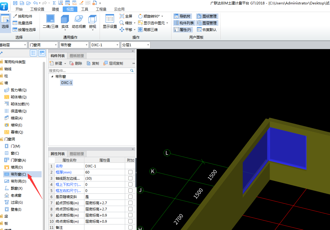
Task: Open the 开始 ribbon tab
Action: pos(19,9)
